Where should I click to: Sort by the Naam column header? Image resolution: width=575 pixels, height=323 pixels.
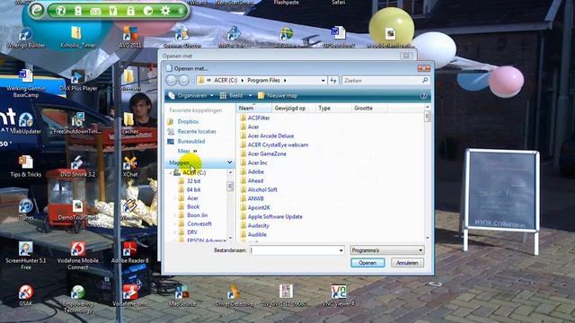[254, 108]
